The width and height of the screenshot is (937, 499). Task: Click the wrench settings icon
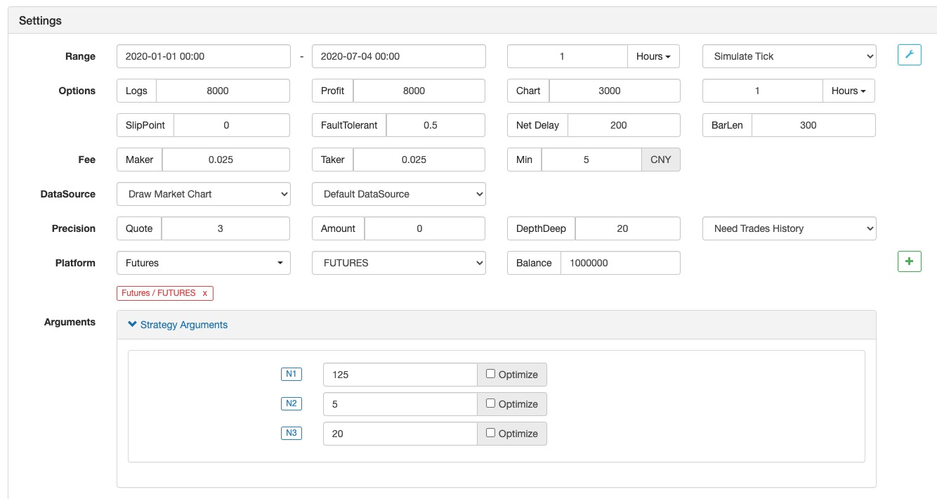click(909, 55)
